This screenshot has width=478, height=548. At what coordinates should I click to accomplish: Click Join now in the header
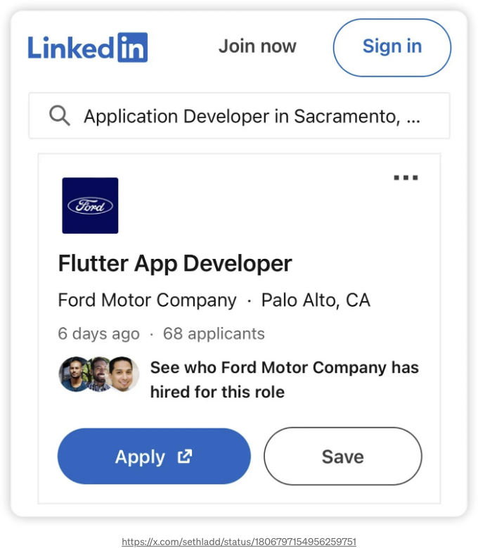[257, 46]
